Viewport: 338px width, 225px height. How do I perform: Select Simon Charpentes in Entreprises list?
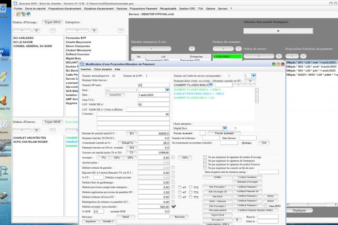click(78, 46)
